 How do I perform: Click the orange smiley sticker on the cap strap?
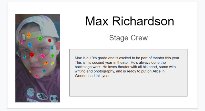point(29,35)
